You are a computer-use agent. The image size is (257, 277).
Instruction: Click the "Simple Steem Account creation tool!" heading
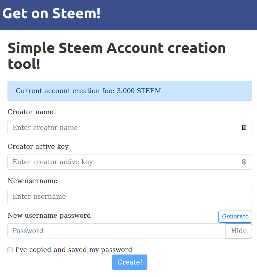pyautogui.click(x=117, y=56)
